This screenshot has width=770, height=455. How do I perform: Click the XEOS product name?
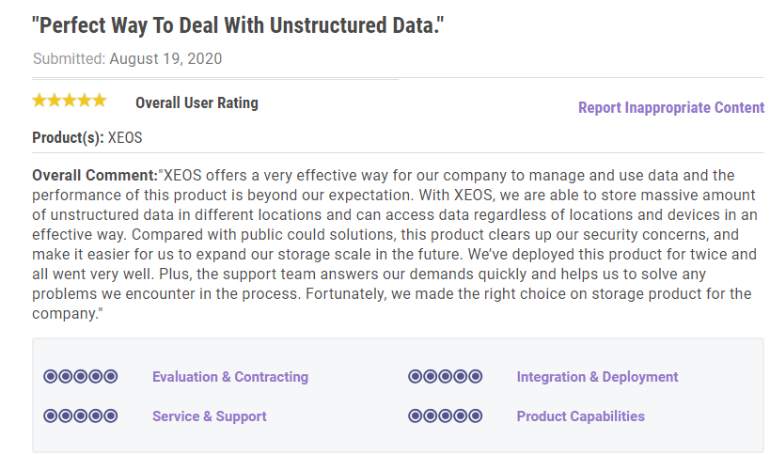(x=125, y=137)
